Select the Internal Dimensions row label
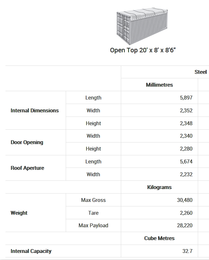209x260 pixels. coord(35,110)
